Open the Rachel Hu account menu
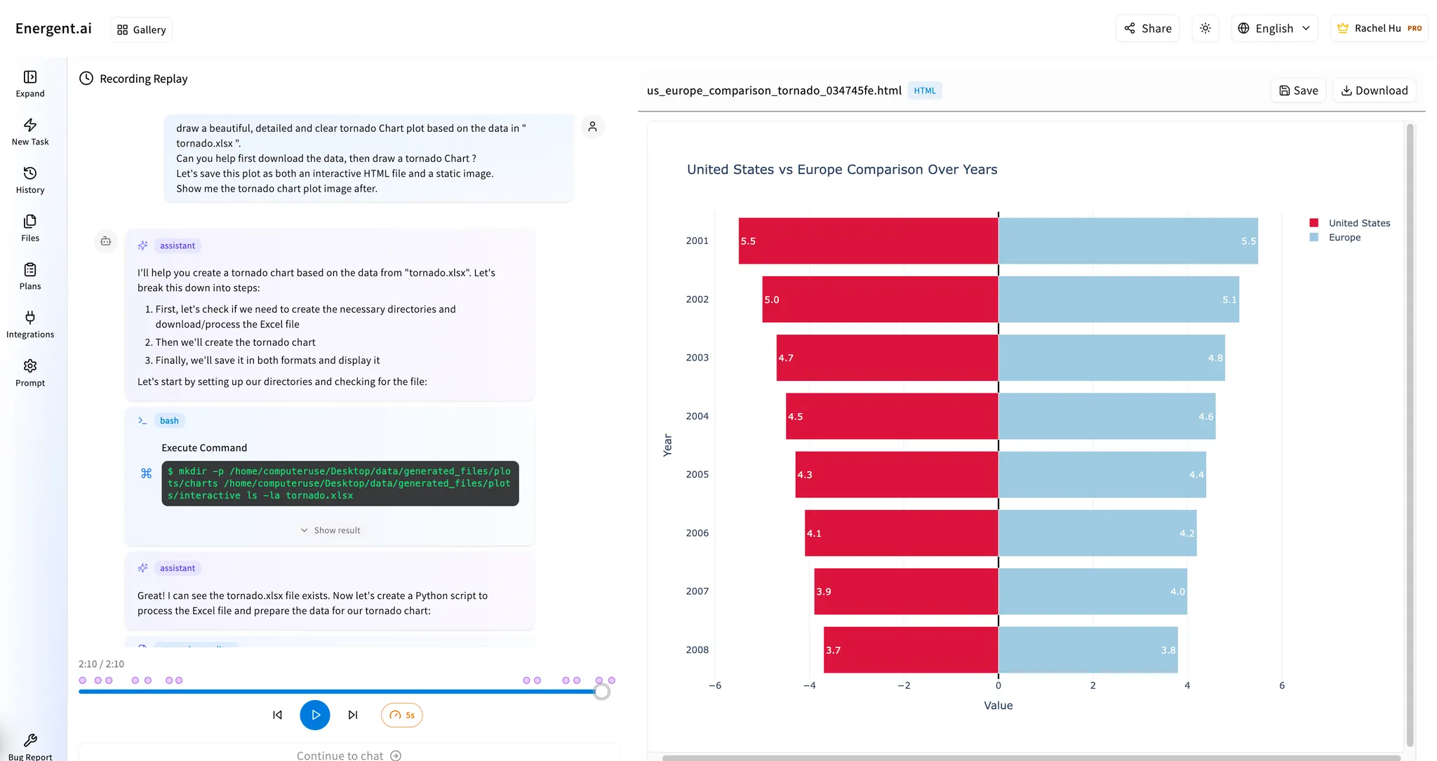Viewport: 1437px width, 761px height. 1378,28
